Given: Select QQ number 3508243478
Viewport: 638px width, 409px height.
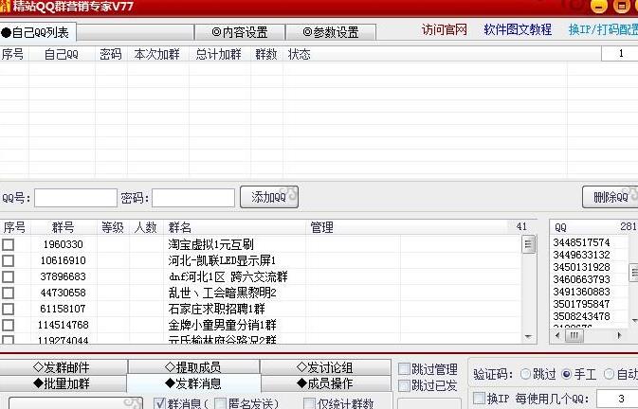Looking at the screenshot, I should [581, 316].
